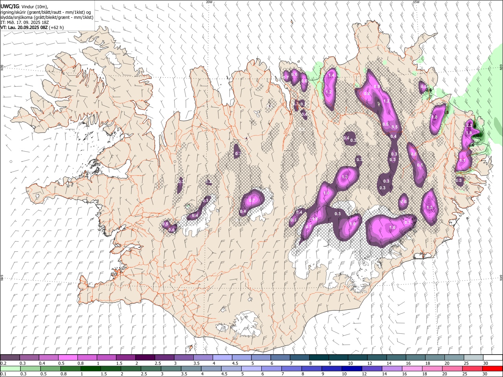The width and height of the screenshot is (503, 377).
Task: Click the UWC/IG title text
Action: pos(9,7)
